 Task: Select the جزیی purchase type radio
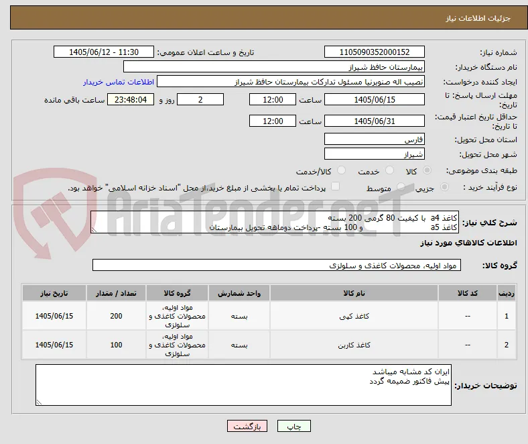(x=444, y=186)
